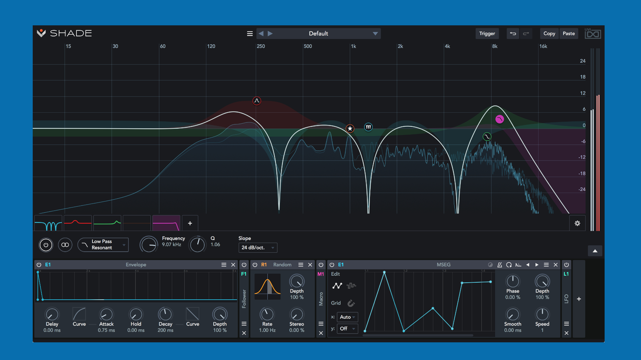Image resolution: width=641 pixels, height=360 pixels.
Task: Select the star filter node on the curve
Action: (x=350, y=128)
